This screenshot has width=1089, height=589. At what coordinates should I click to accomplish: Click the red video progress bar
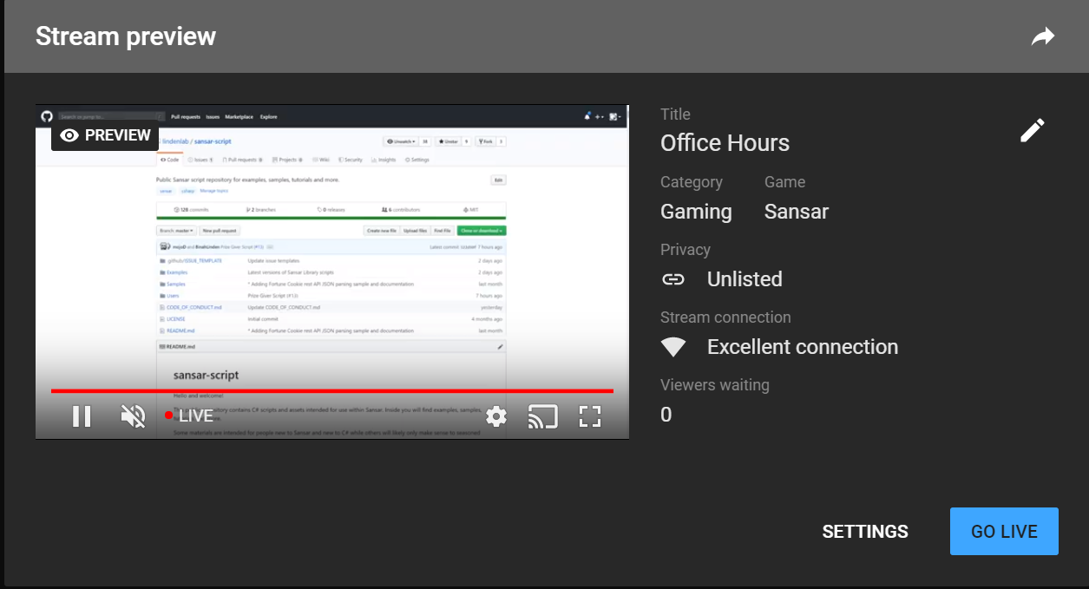(x=331, y=391)
